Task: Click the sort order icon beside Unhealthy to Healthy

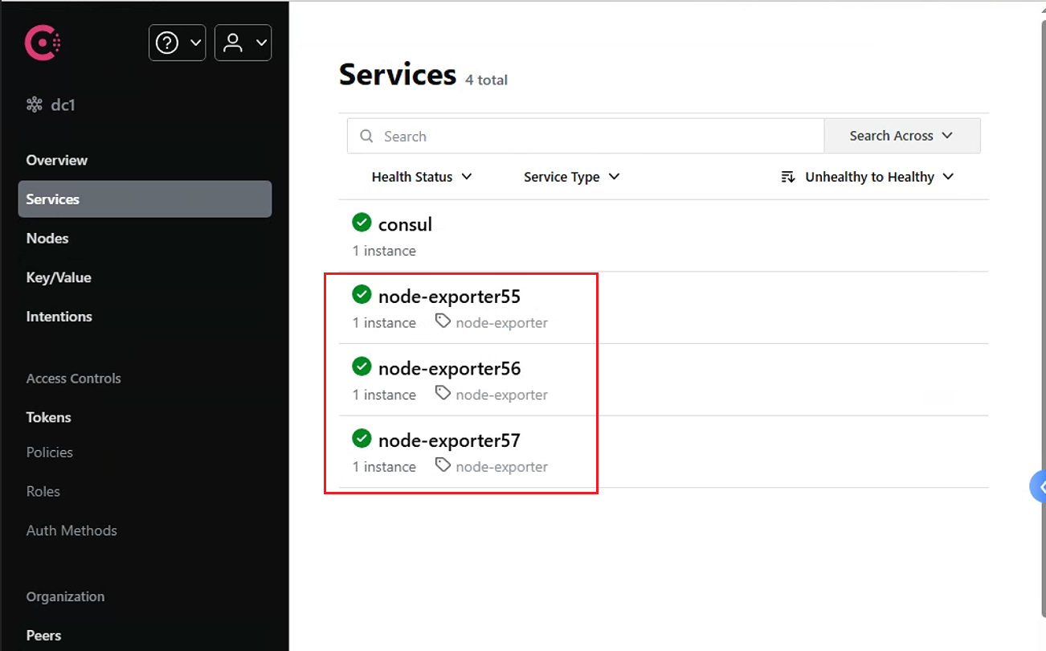Action: [788, 177]
